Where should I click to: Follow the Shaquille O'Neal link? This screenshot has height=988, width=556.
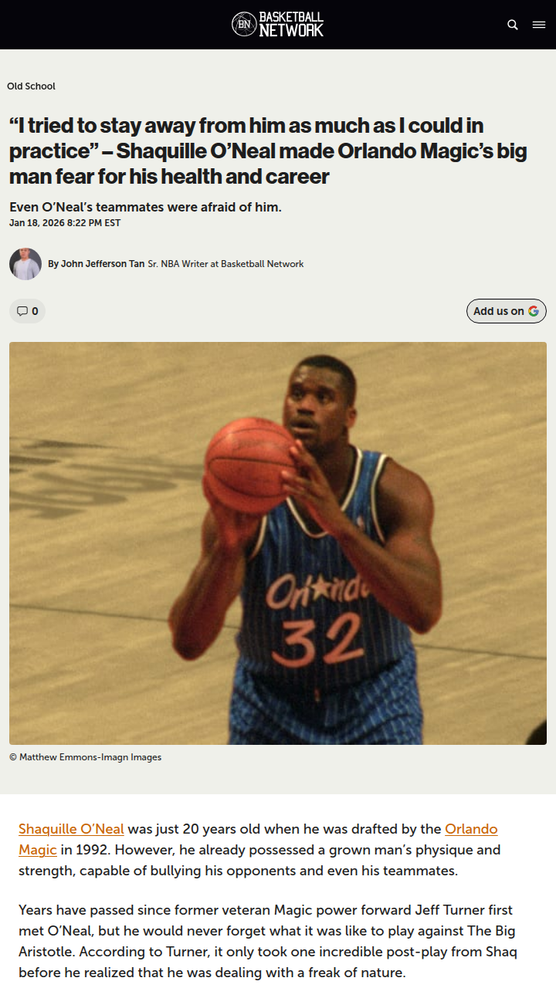(x=71, y=829)
